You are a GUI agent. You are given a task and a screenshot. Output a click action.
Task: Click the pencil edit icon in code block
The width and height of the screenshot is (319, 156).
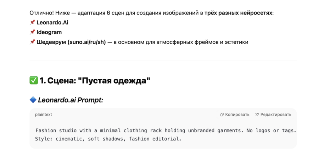tap(257, 115)
